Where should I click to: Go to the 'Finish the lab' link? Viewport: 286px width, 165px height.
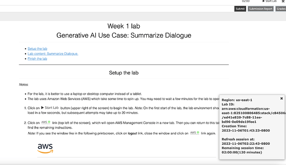point(37,59)
